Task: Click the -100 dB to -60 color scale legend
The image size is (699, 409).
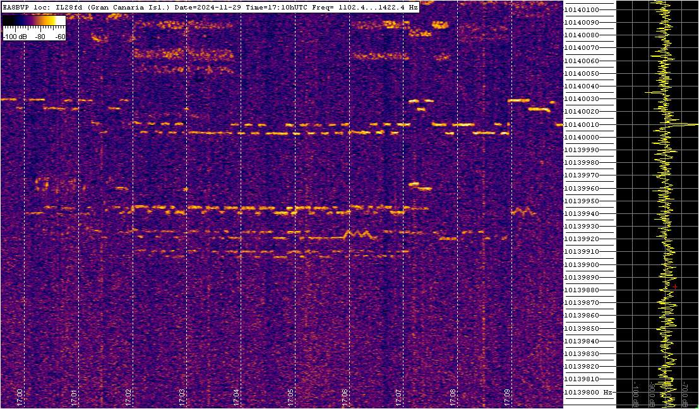Action: (x=34, y=28)
